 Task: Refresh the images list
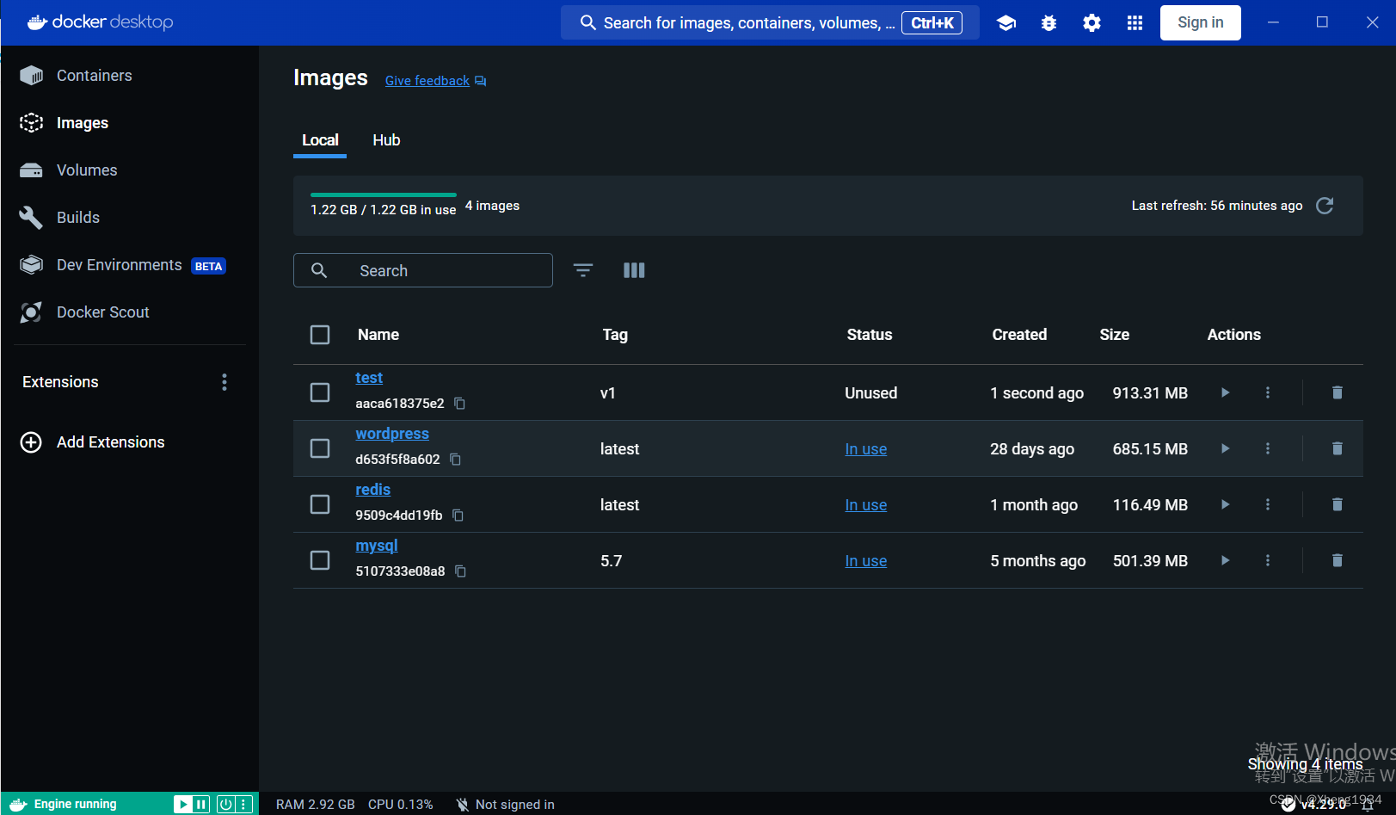pyautogui.click(x=1325, y=206)
